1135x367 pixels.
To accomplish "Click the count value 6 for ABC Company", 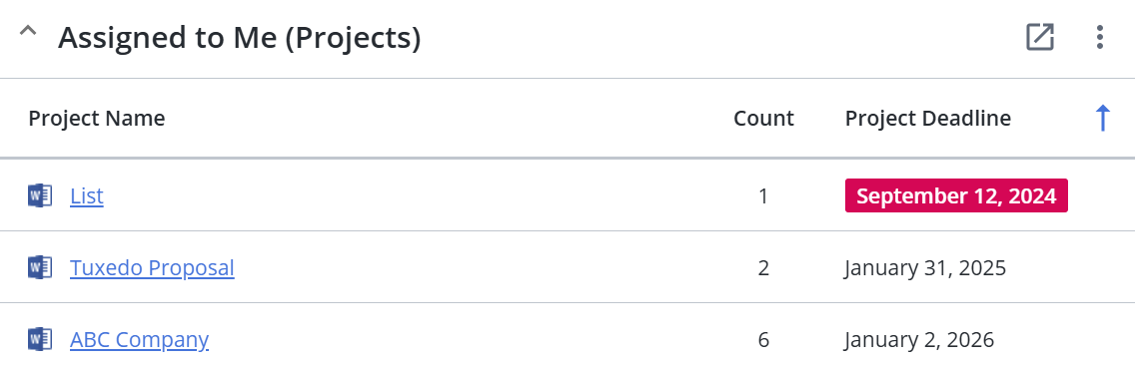I will [763, 339].
